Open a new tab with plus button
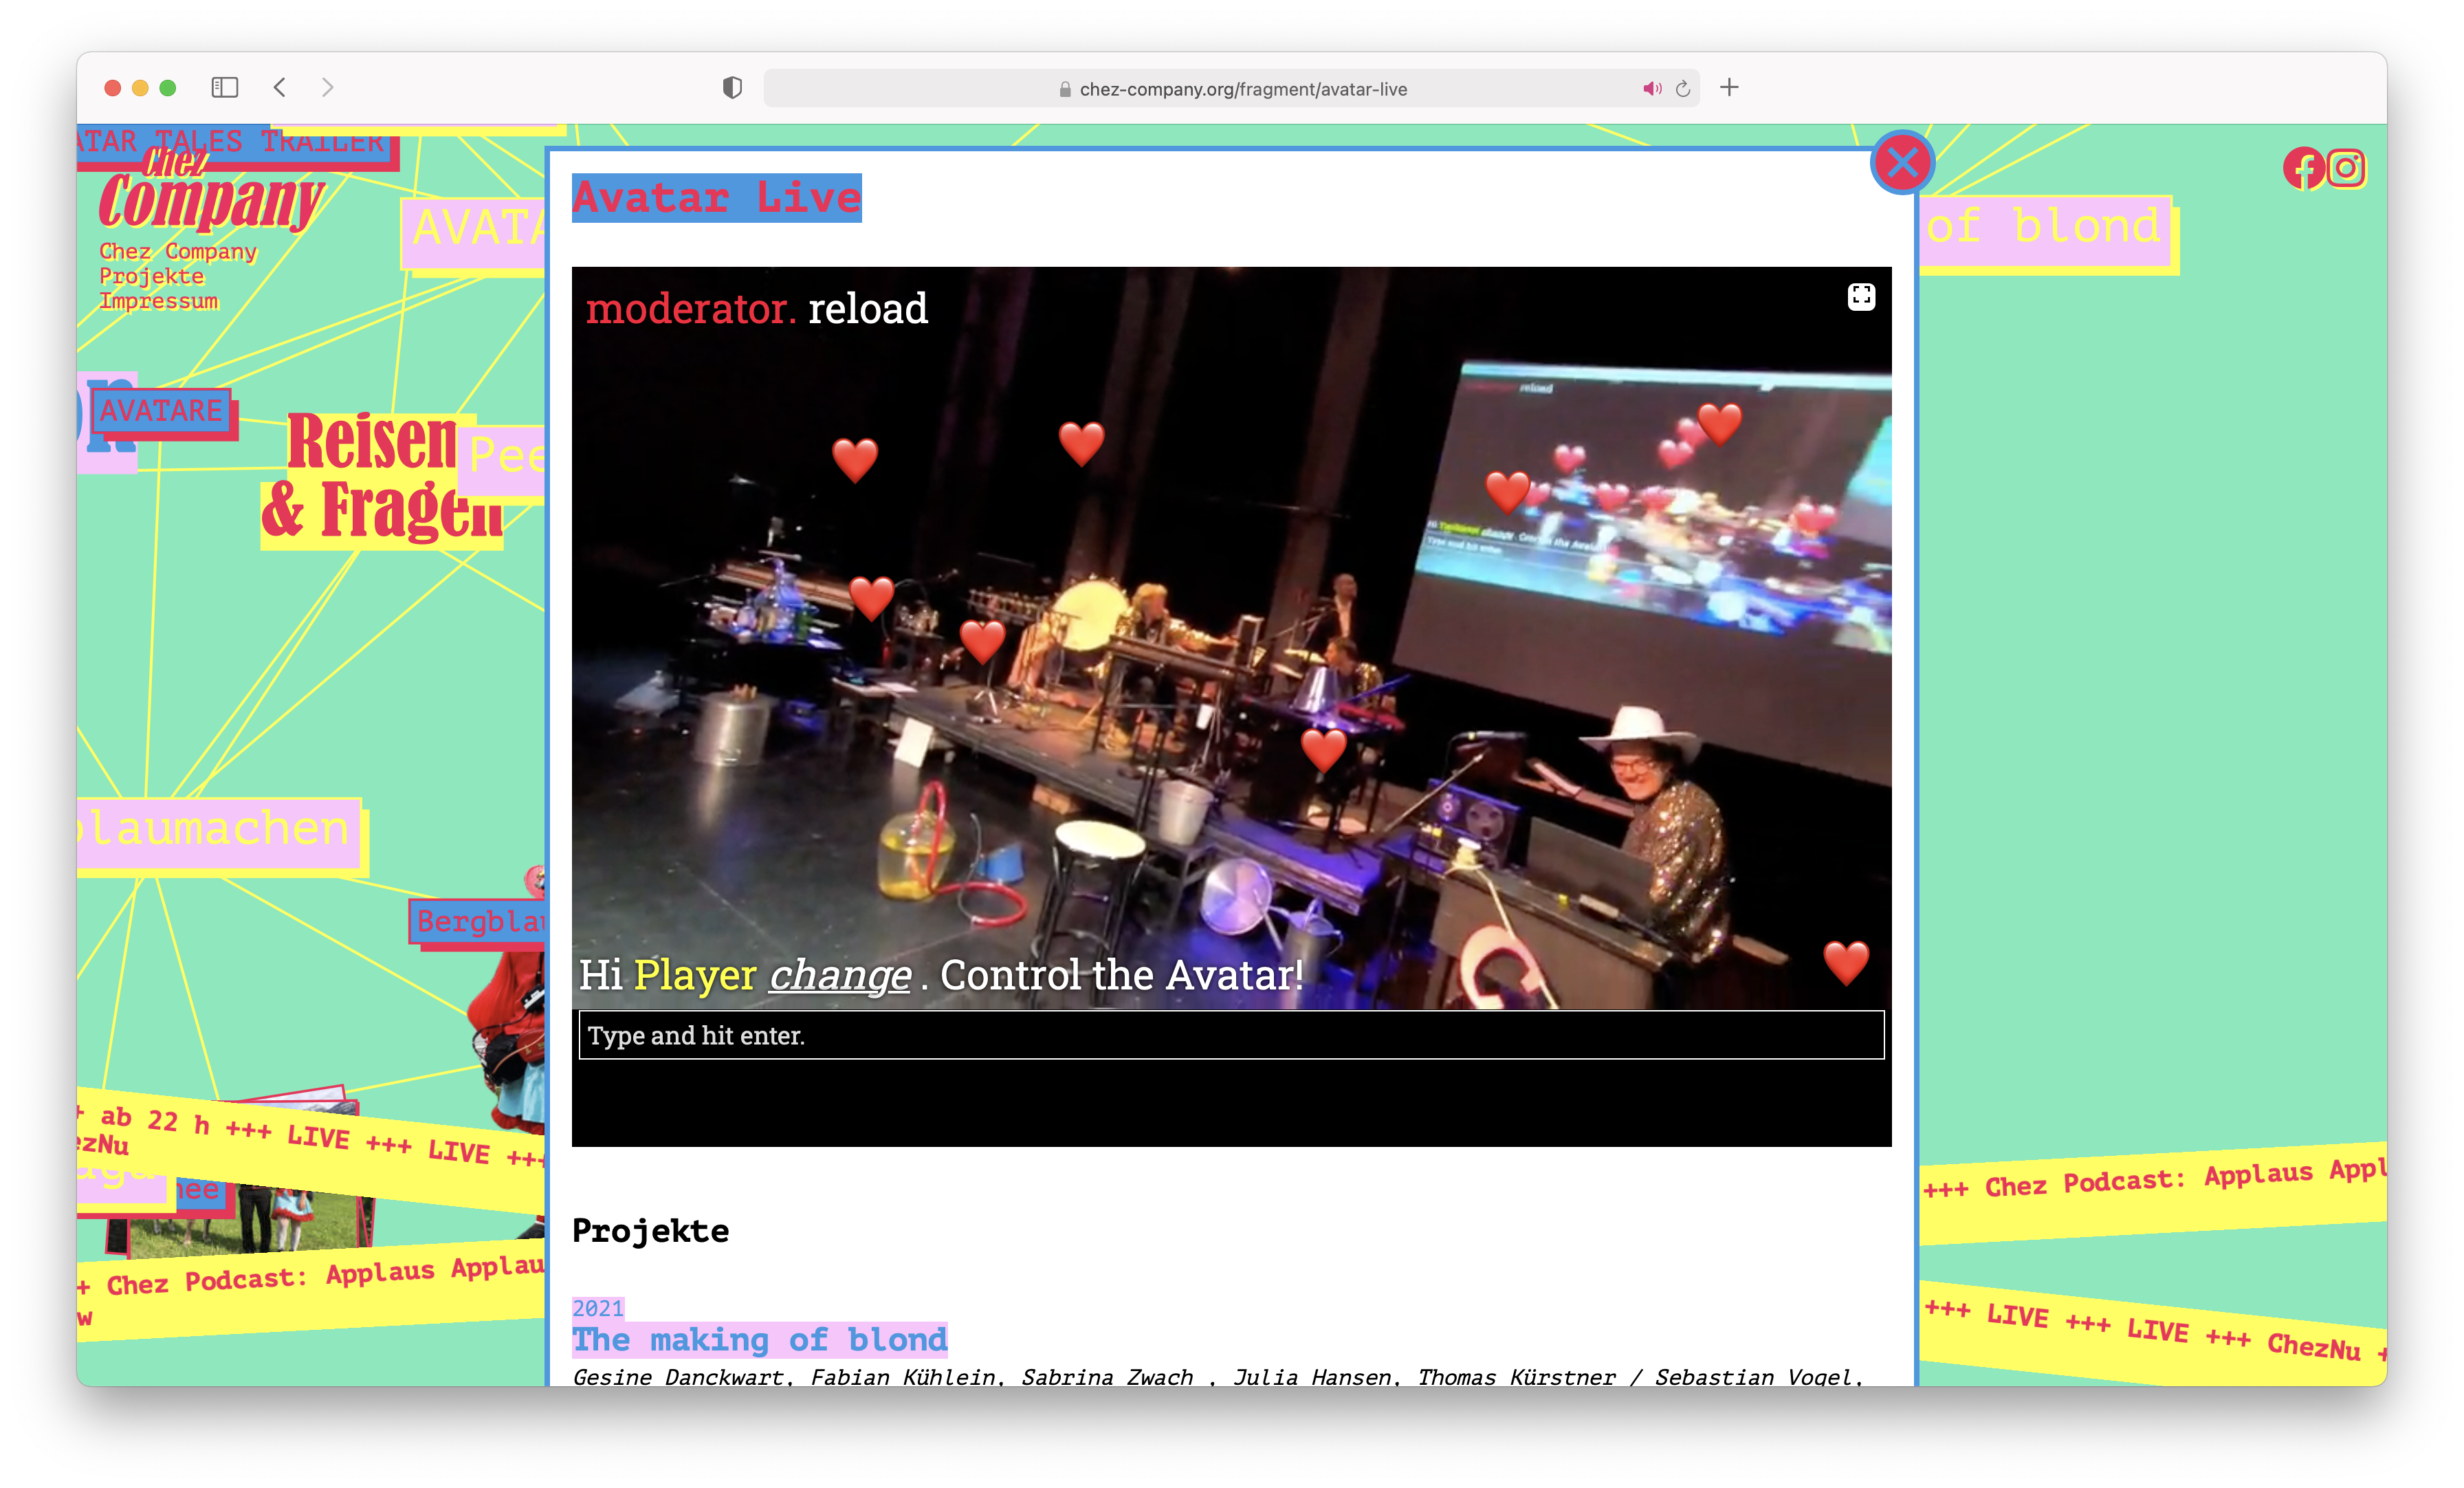 click(1729, 88)
